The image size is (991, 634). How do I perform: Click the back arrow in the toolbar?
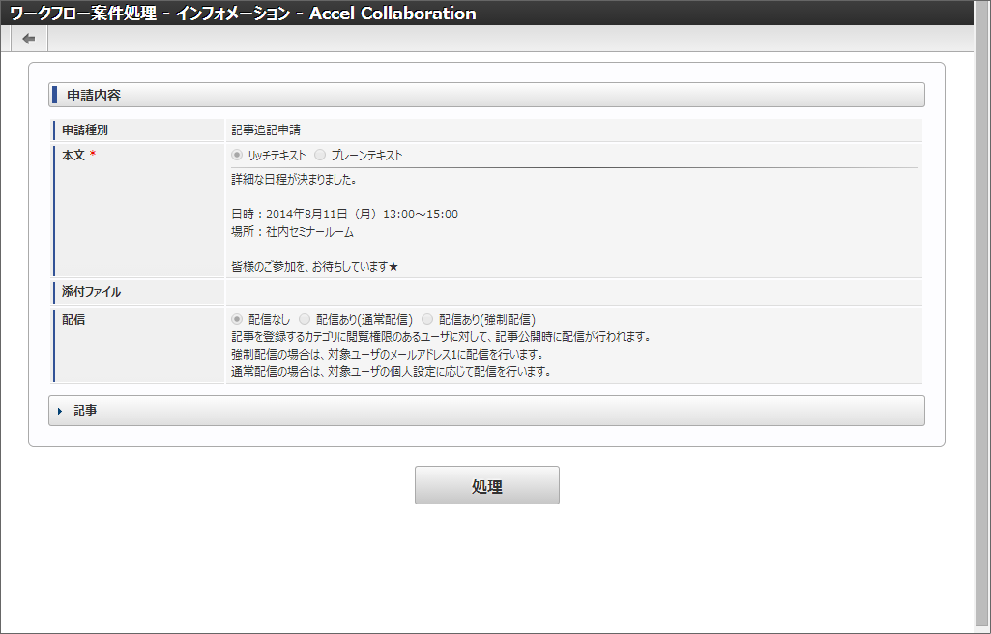point(28,38)
